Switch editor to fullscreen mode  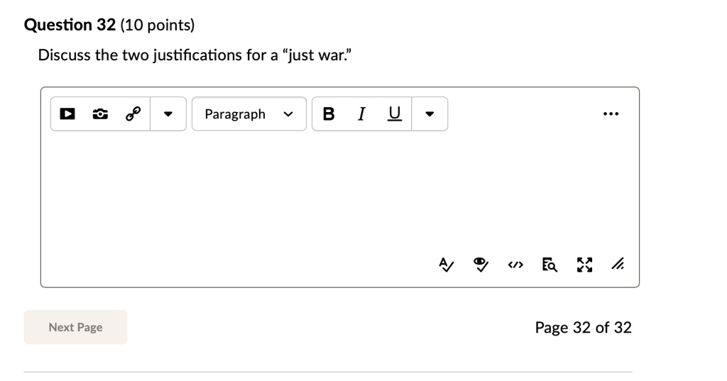(x=584, y=265)
